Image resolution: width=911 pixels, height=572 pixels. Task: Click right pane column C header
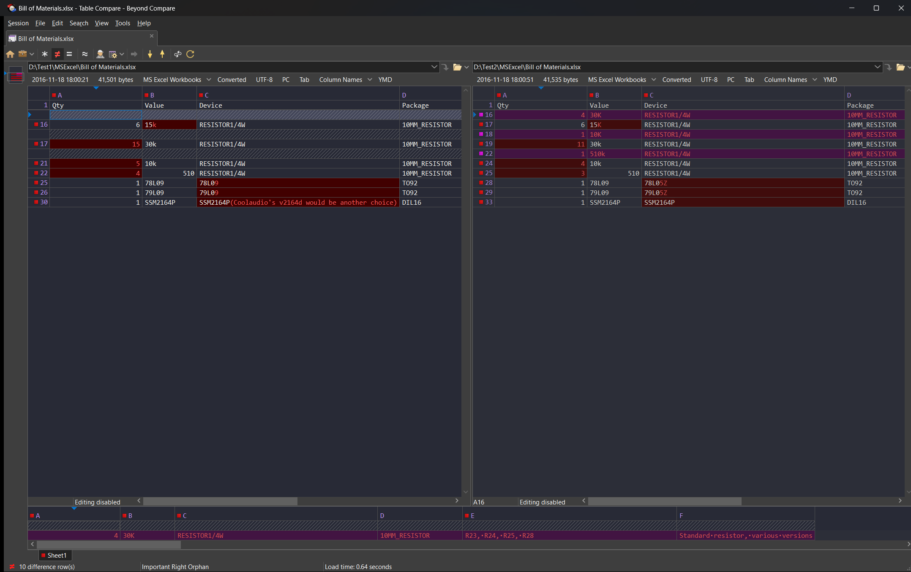click(x=743, y=95)
